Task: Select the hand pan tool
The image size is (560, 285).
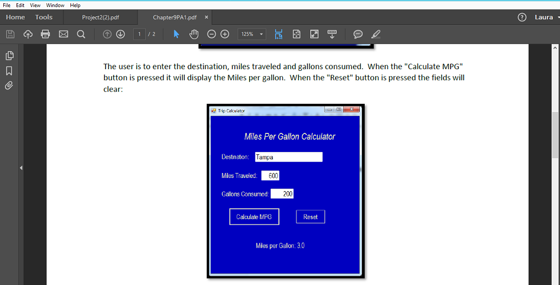Action: coord(194,34)
